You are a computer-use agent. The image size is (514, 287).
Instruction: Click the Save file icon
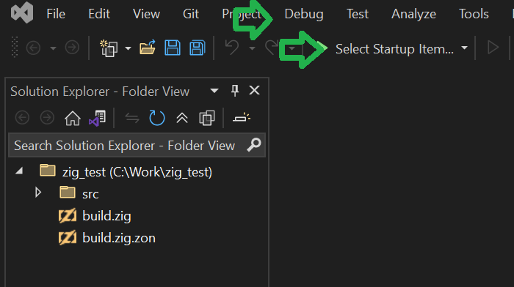pos(173,48)
